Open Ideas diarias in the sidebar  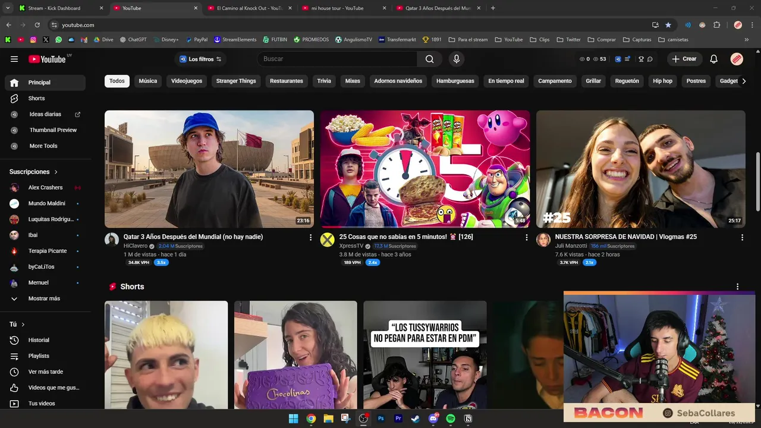pos(45,114)
